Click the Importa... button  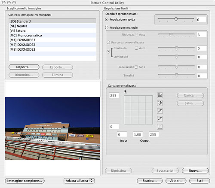(x=24, y=67)
